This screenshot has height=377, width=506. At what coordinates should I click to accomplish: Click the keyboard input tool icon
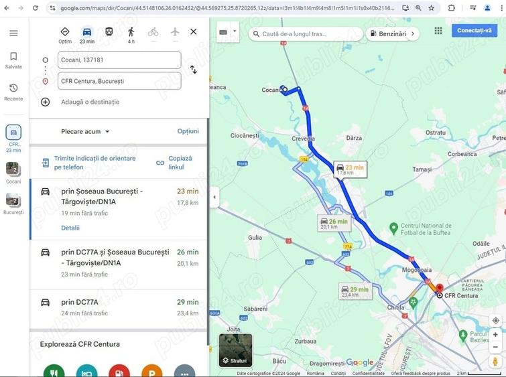(223, 32)
